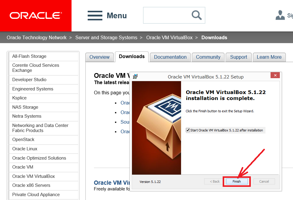Click the Cancel button in setup wizard
This screenshot has height=200, width=293.
click(264, 181)
